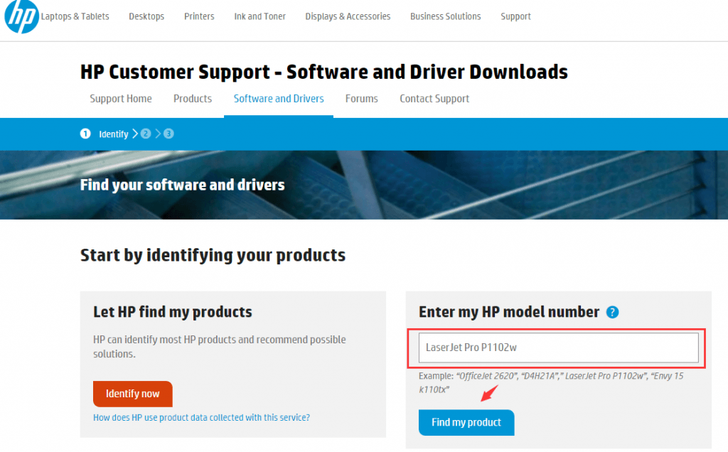View Displays & Accessories products
Screen dimensions: 728x452
(348, 16)
